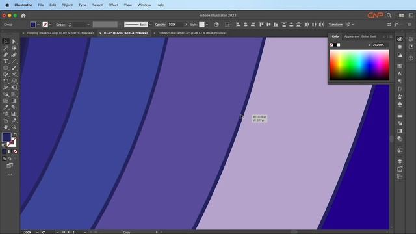This screenshot has width=416, height=234.
Task: Open the Basic brush definition dropdown
Action: coord(150,25)
